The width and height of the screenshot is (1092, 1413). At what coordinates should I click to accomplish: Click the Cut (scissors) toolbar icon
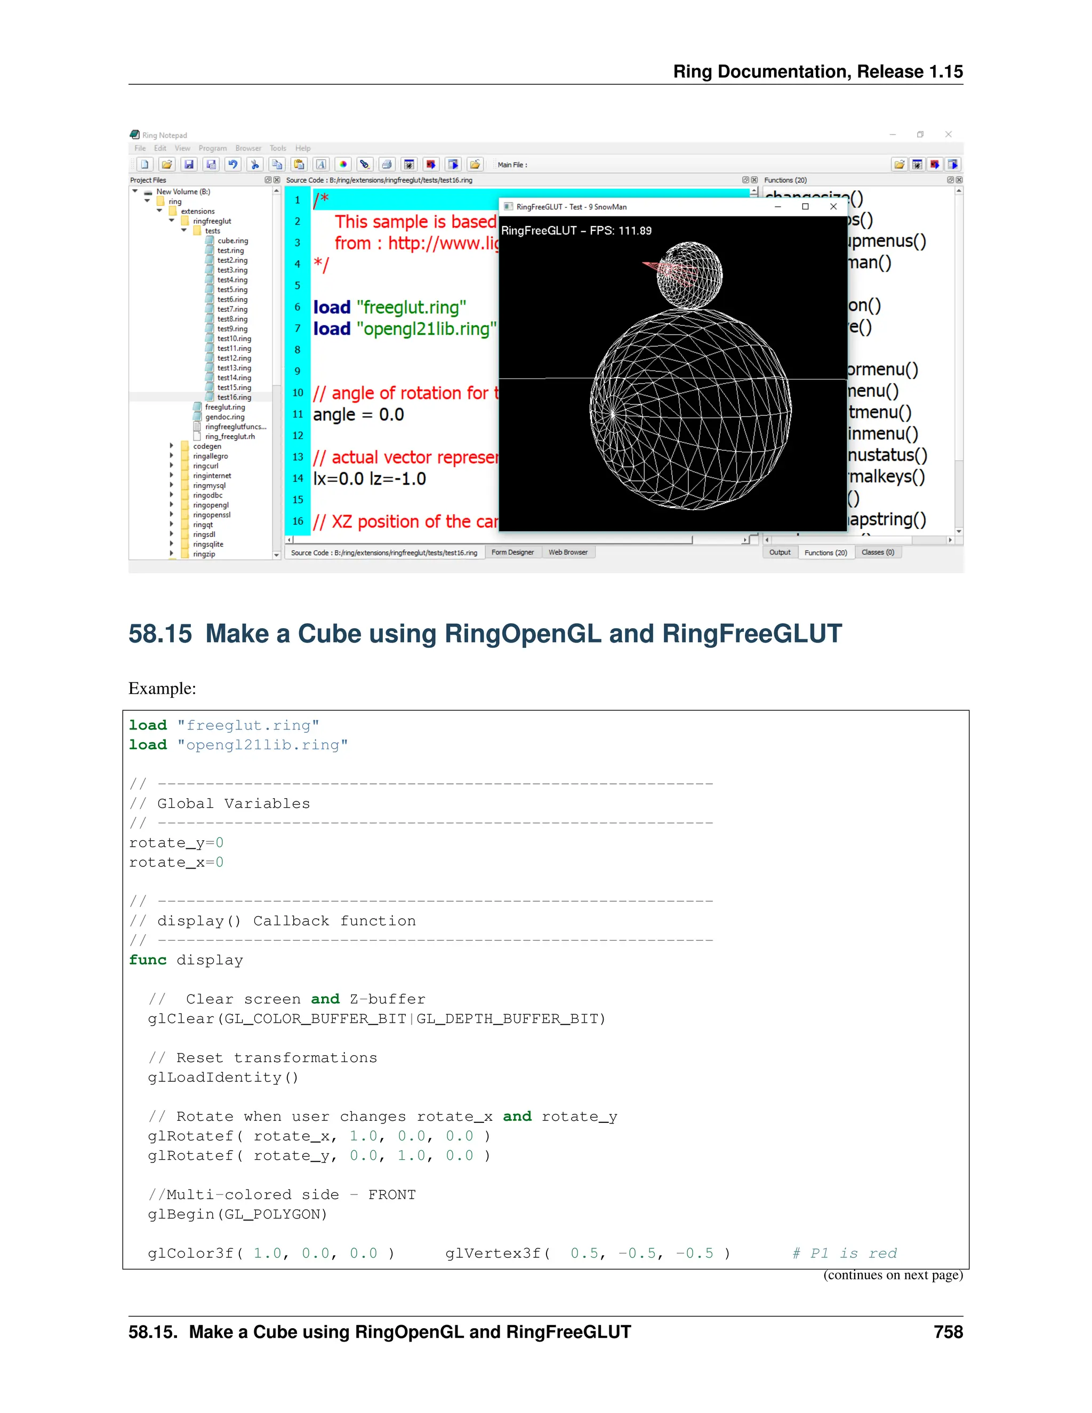click(255, 164)
